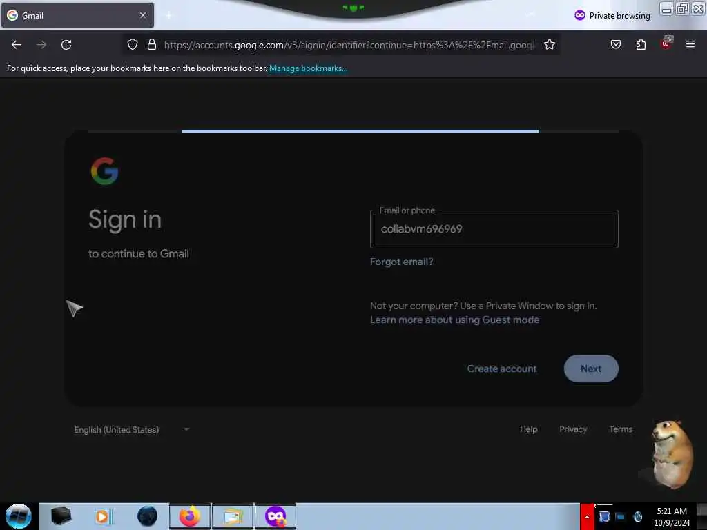Open the file explorer taskbar window
The width and height of the screenshot is (707, 530).
[233, 516]
